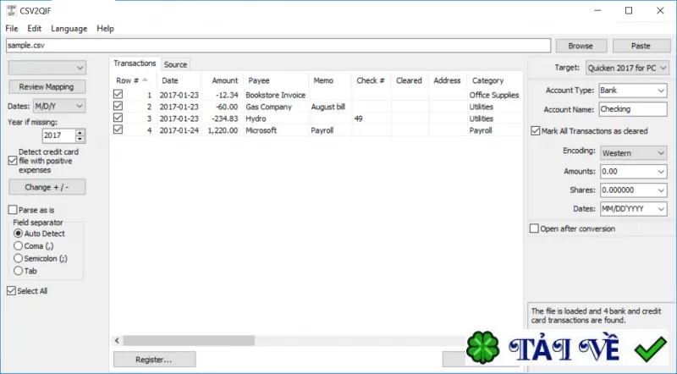The width and height of the screenshot is (677, 374).
Task: Click the Office Supplies category cell
Action: [x=494, y=95]
